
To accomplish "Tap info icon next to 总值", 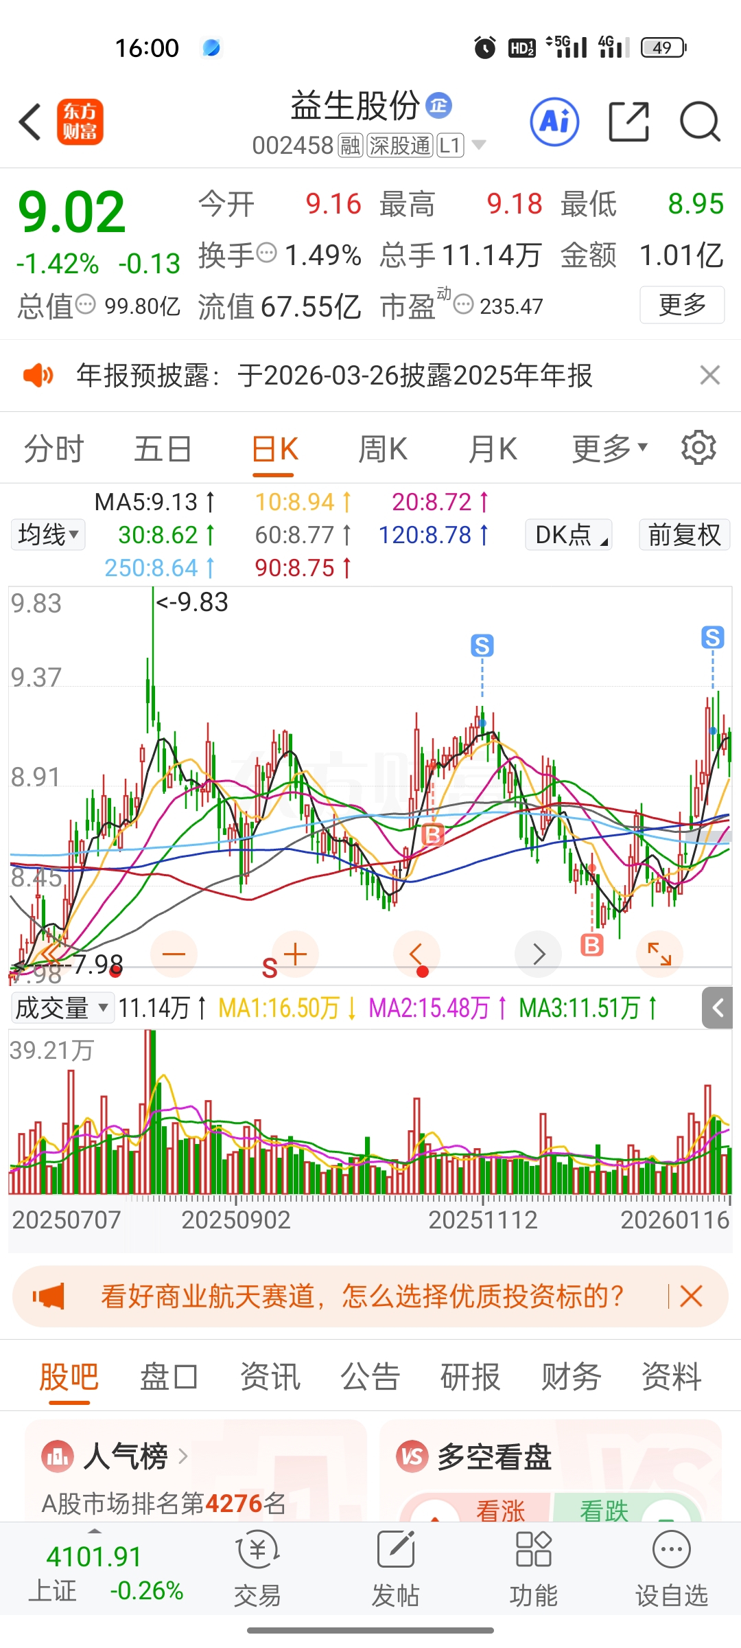I will tap(85, 304).
